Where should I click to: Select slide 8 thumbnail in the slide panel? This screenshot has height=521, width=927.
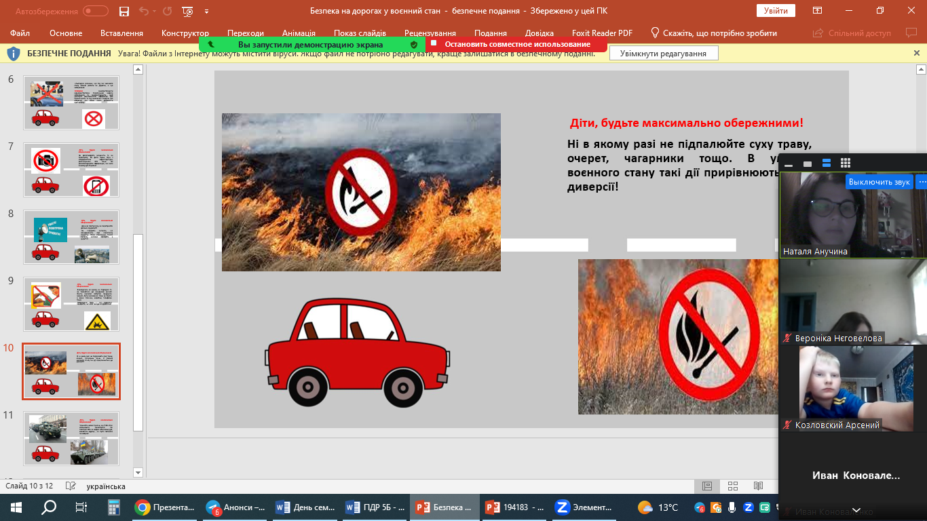pos(71,236)
